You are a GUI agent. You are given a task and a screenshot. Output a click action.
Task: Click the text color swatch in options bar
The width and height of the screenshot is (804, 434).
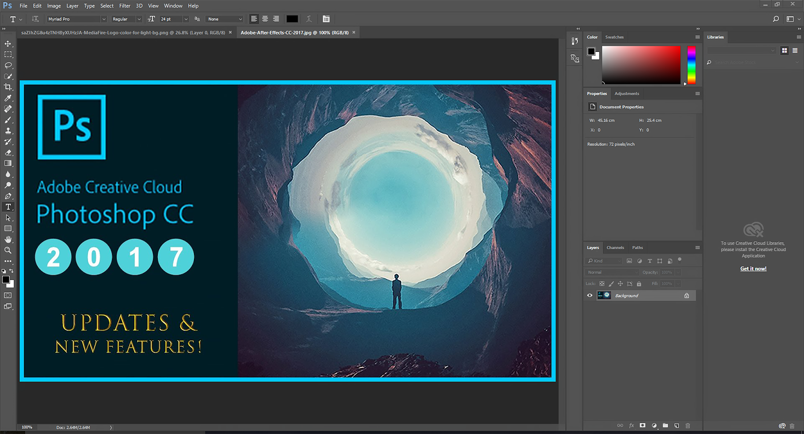click(292, 19)
